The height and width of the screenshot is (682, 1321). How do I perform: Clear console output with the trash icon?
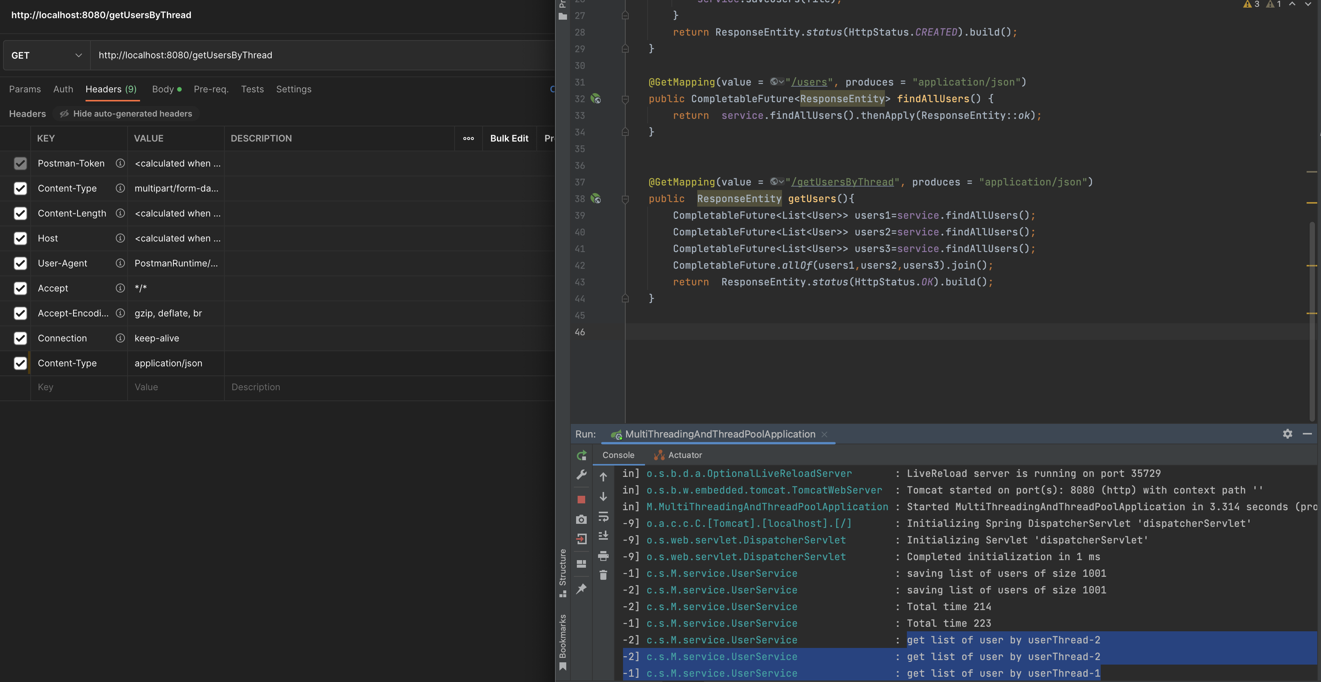click(x=604, y=576)
